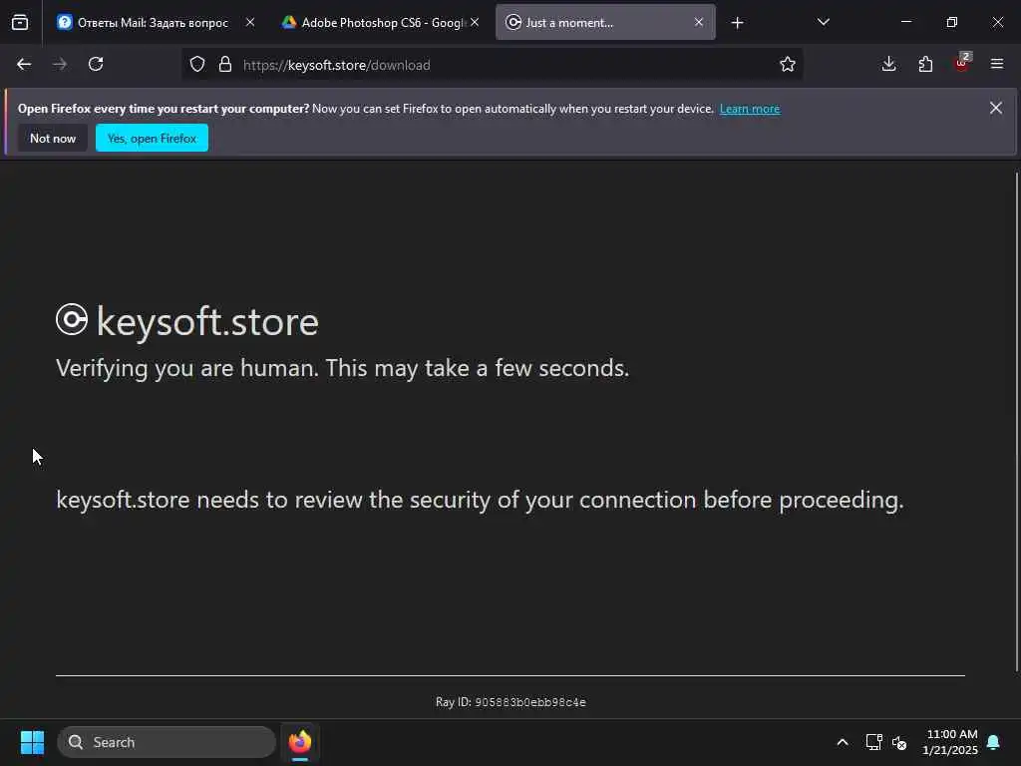Dismiss the Firefox notification bar

pyautogui.click(x=996, y=108)
